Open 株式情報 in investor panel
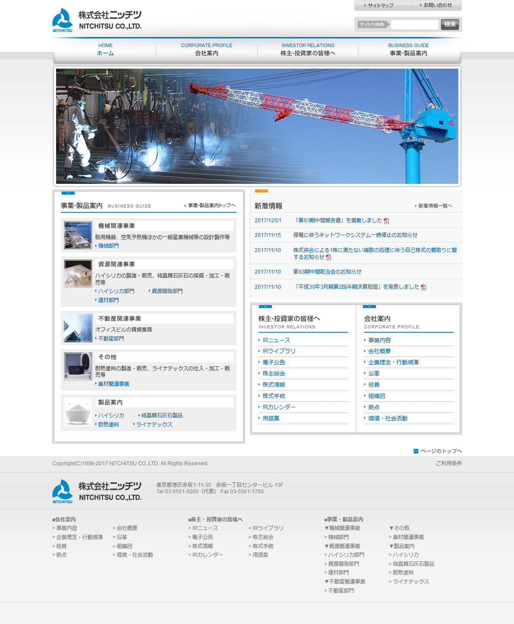The width and height of the screenshot is (514, 624). coord(274,385)
